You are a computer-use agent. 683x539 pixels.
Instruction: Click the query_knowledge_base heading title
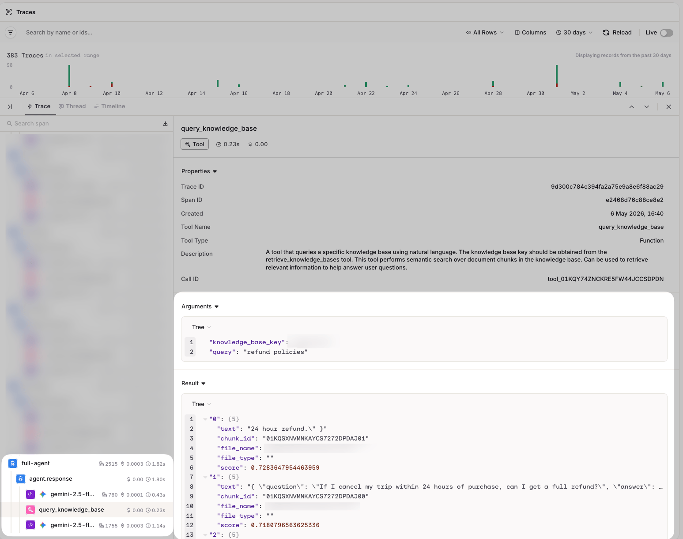(x=219, y=129)
